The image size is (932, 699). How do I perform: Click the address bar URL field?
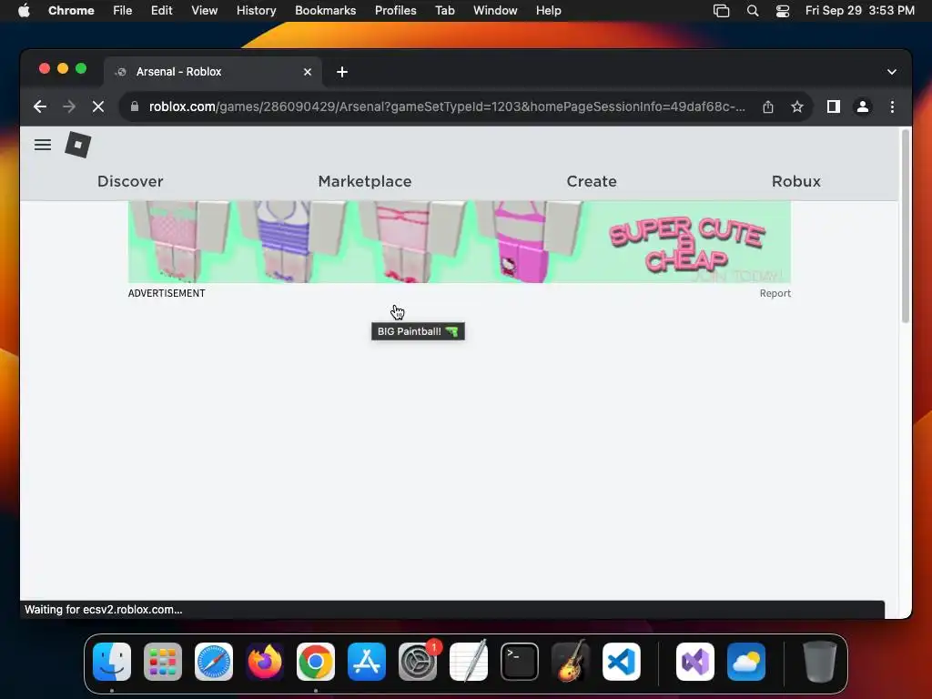coord(446,106)
